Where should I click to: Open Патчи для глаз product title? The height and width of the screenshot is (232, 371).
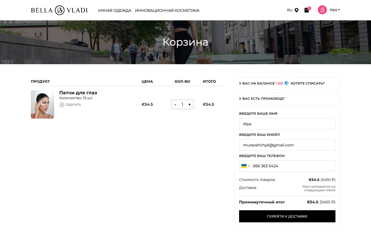click(x=78, y=93)
